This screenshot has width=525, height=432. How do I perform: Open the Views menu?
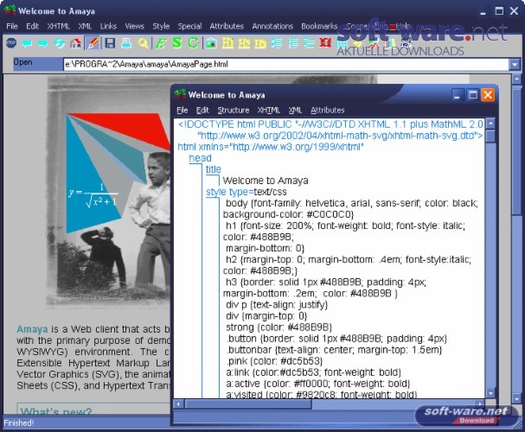coord(135,26)
